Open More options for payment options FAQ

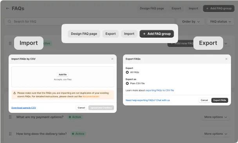[x=216, y=117]
